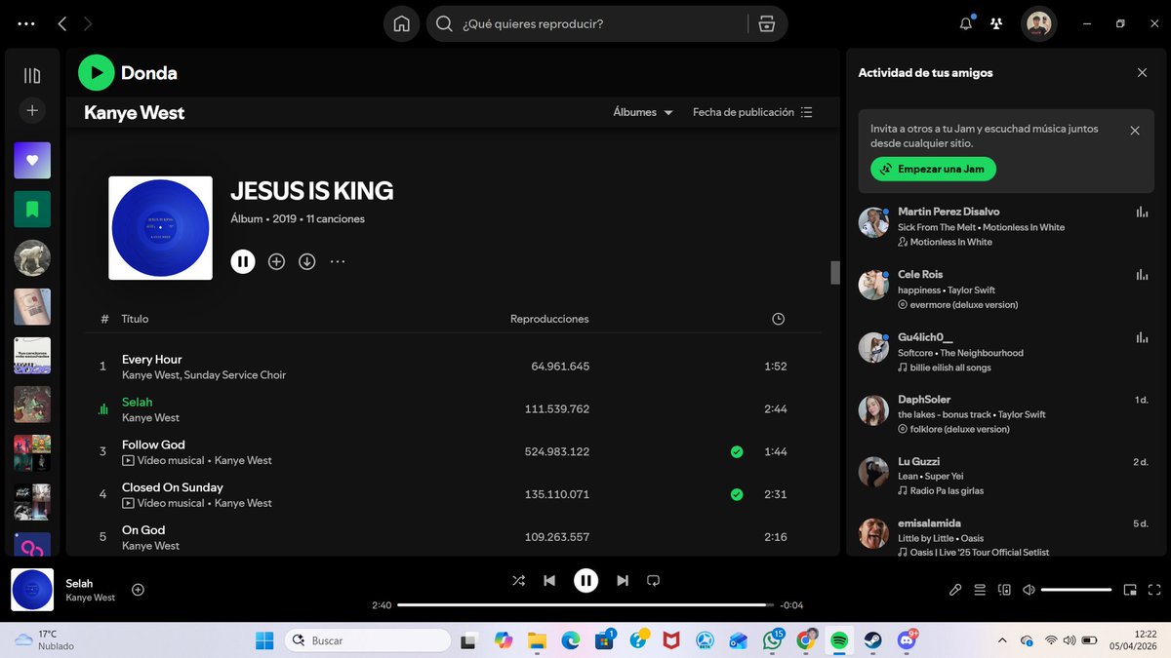The image size is (1171, 658).
Task: Add JESUS IS KING to library
Action: click(276, 261)
